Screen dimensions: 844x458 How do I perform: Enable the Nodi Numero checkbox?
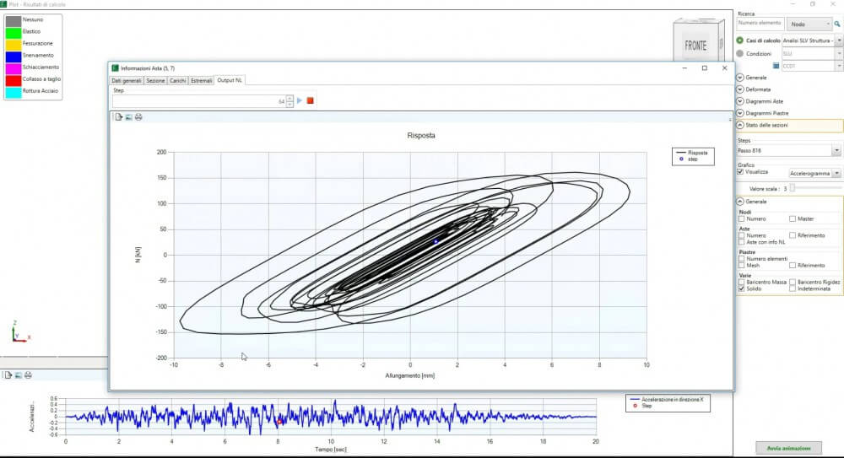742,219
